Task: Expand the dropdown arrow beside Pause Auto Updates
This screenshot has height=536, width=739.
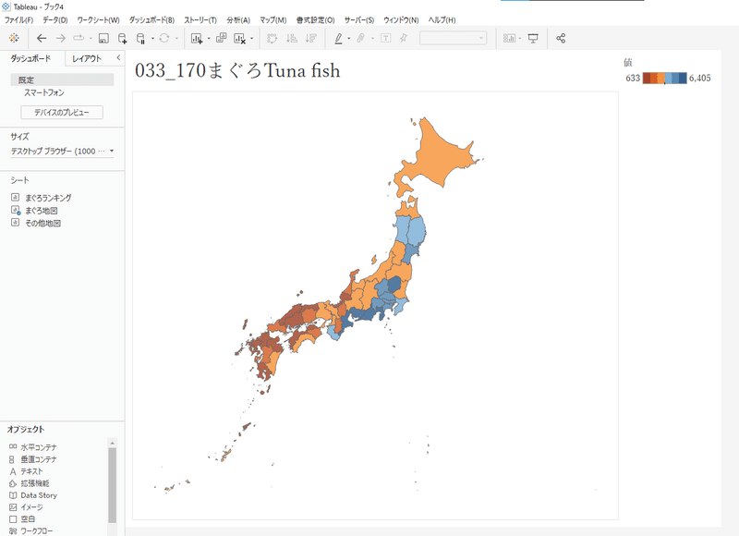Action: tap(152, 39)
